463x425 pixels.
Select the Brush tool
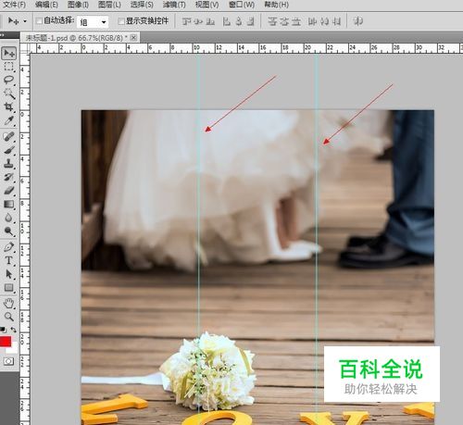tap(8, 150)
